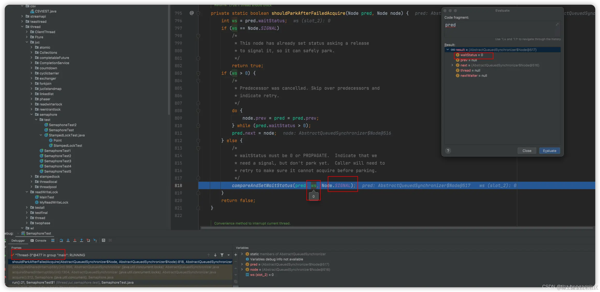Click the red Force Step Into icon
600x292 pixels.
(75, 240)
